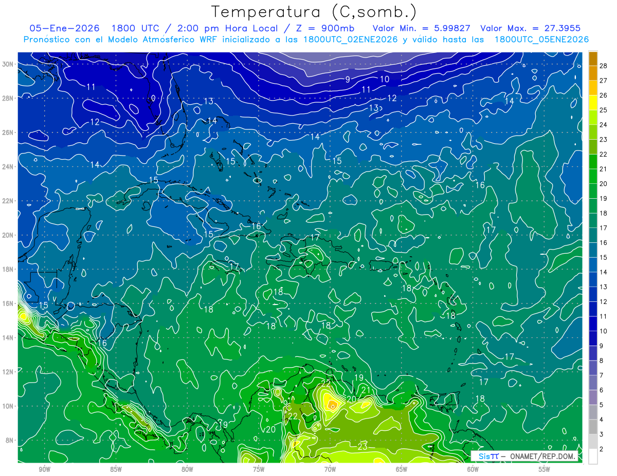The width and height of the screenshot is (617, 476).
Task: Click the Valor Min. = 5.99827 readout
Action: pos(422,28)
